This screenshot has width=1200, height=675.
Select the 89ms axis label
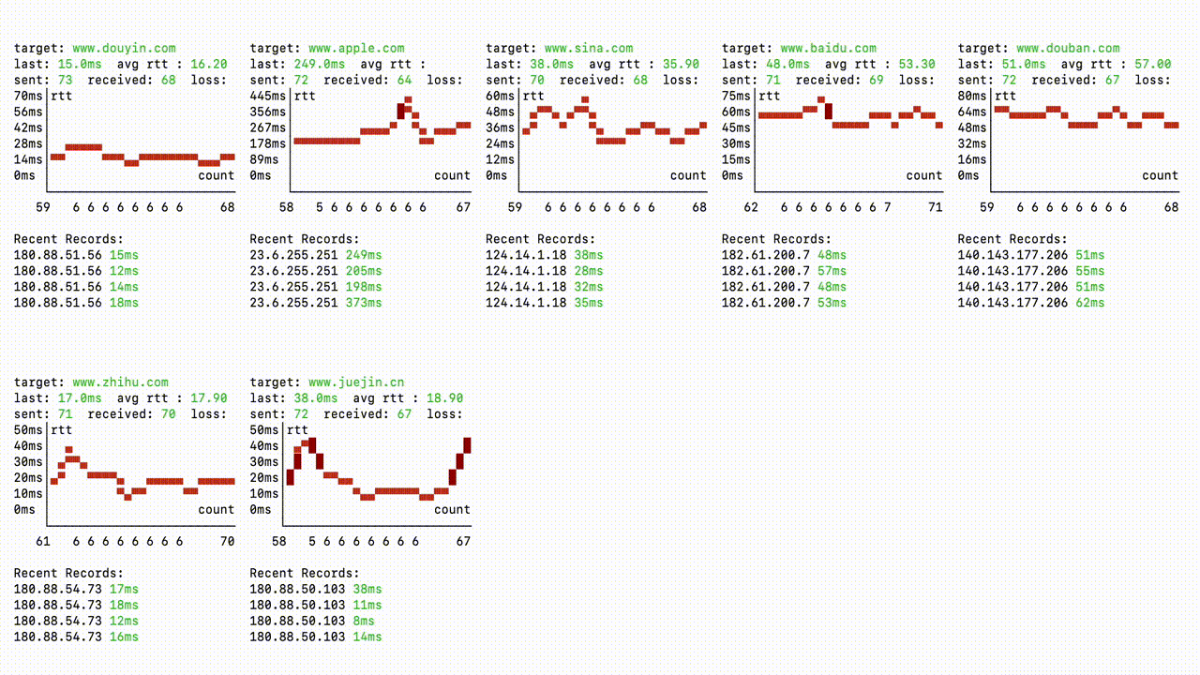(264, 159)
